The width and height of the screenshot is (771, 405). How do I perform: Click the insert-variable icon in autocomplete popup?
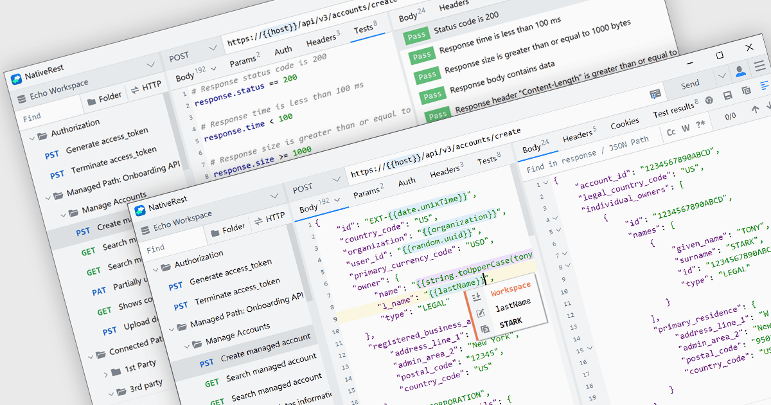point(477,296)
